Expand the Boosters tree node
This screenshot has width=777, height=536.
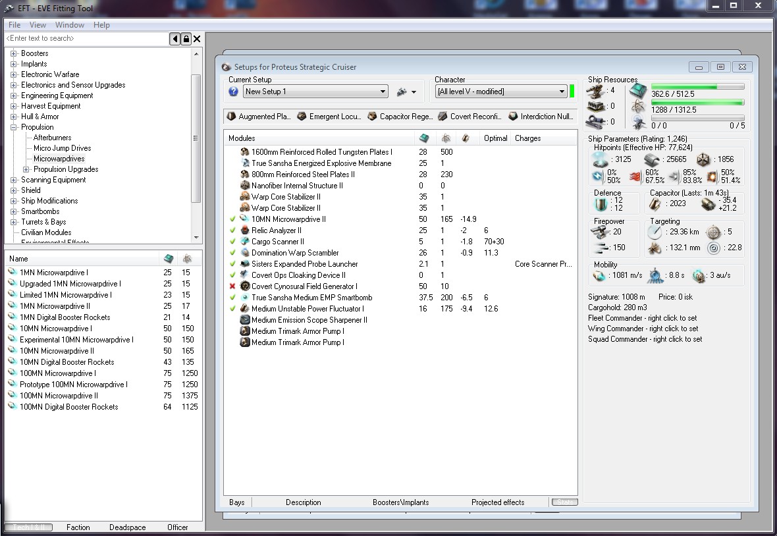point(14,53)
